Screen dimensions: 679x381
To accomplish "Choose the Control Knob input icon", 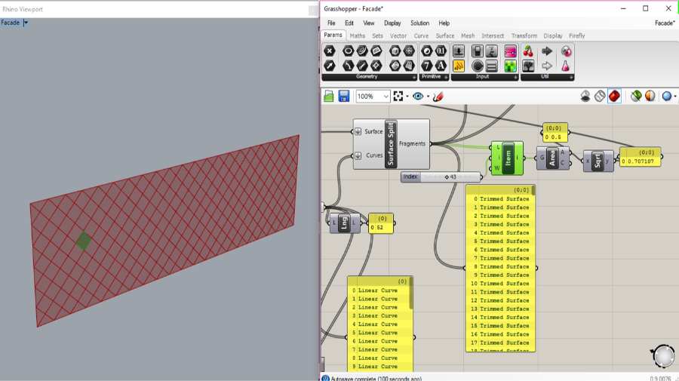I will 478,66.
